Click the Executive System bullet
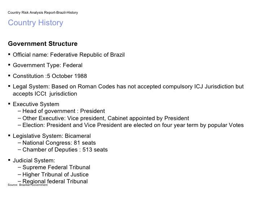The width and height of the screenshot is (263, 197). click(x=36, y=104)
